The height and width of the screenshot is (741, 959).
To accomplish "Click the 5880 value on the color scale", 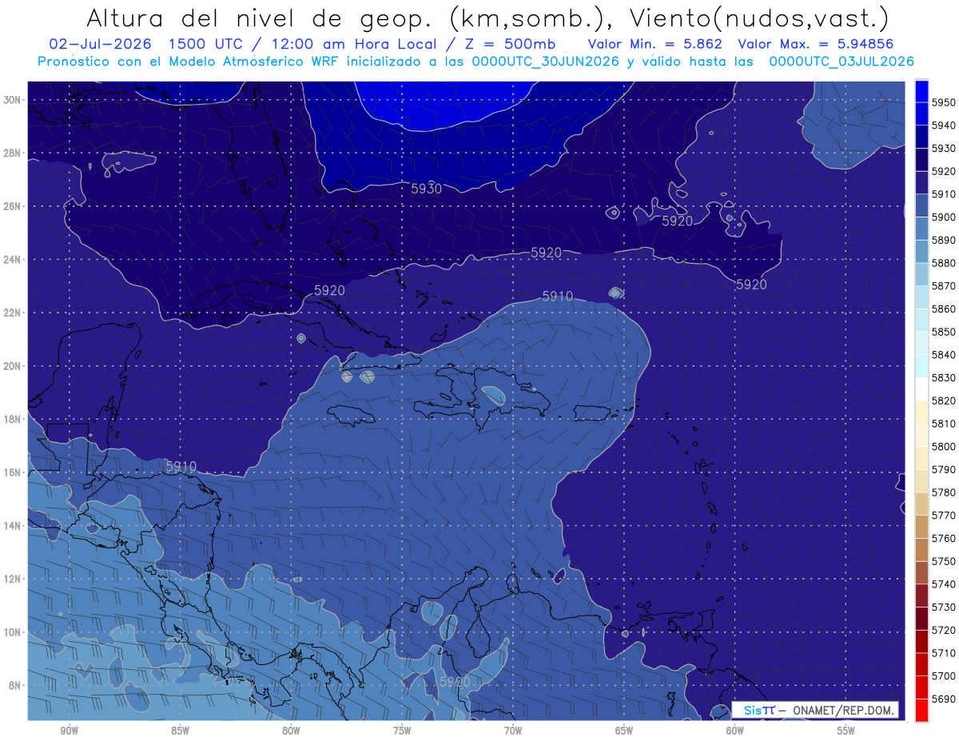I will (x=944, y=263).
